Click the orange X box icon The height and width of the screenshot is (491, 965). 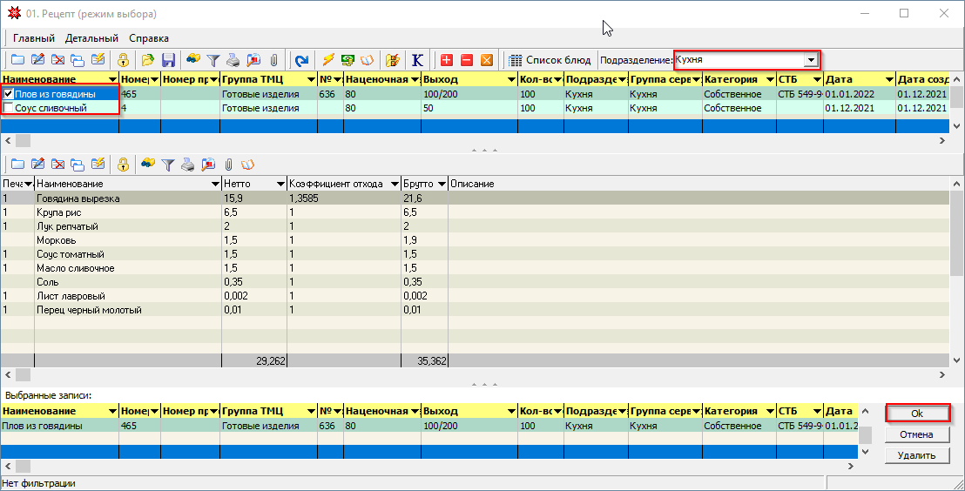point(487,60)
